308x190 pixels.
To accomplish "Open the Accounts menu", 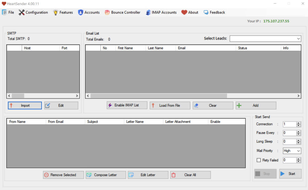I will [89, 12].
